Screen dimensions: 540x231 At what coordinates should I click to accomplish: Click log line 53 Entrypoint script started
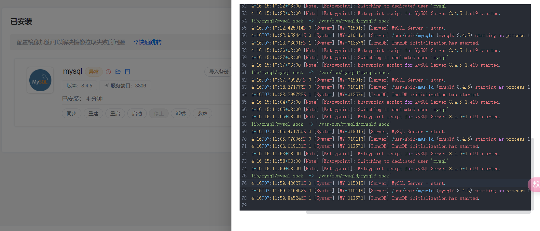[x=375, y=13]
